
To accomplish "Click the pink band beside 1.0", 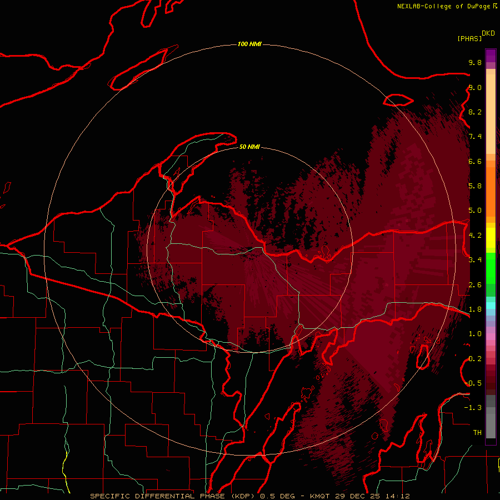I will (491, 336).
